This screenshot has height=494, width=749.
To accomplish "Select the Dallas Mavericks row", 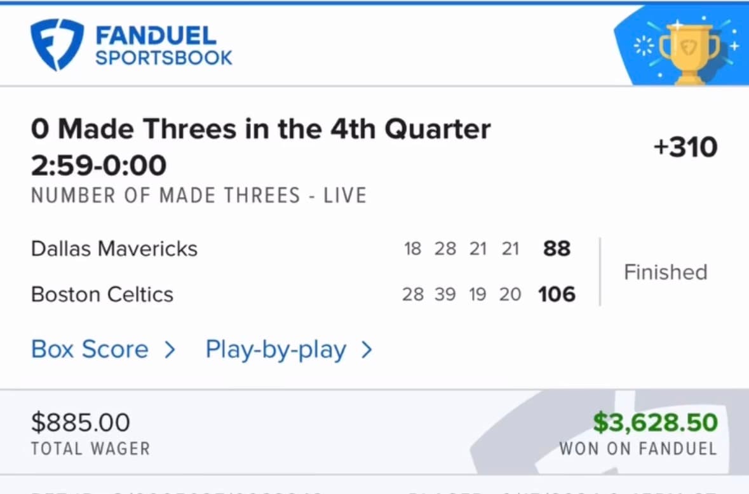I will pos(114,248).
